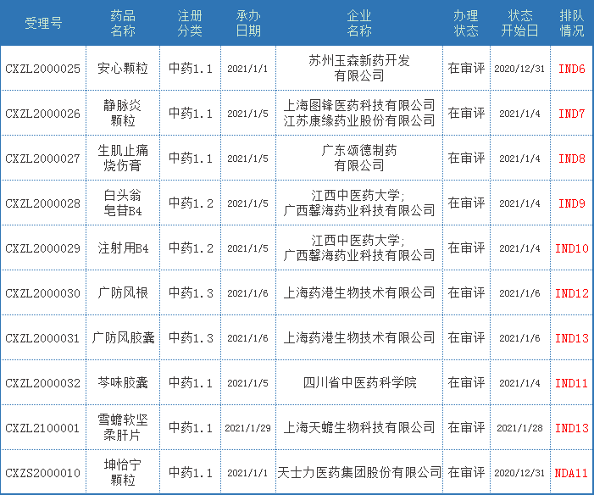Select acceptance number CXZL2000030
Screen dimensions: 594x495
click(43, 293)
